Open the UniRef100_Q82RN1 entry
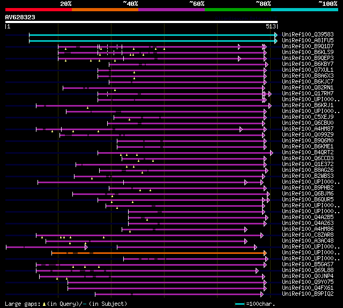Image resolution: width=343 pixels, height=308 pixels. click(308, 88)
